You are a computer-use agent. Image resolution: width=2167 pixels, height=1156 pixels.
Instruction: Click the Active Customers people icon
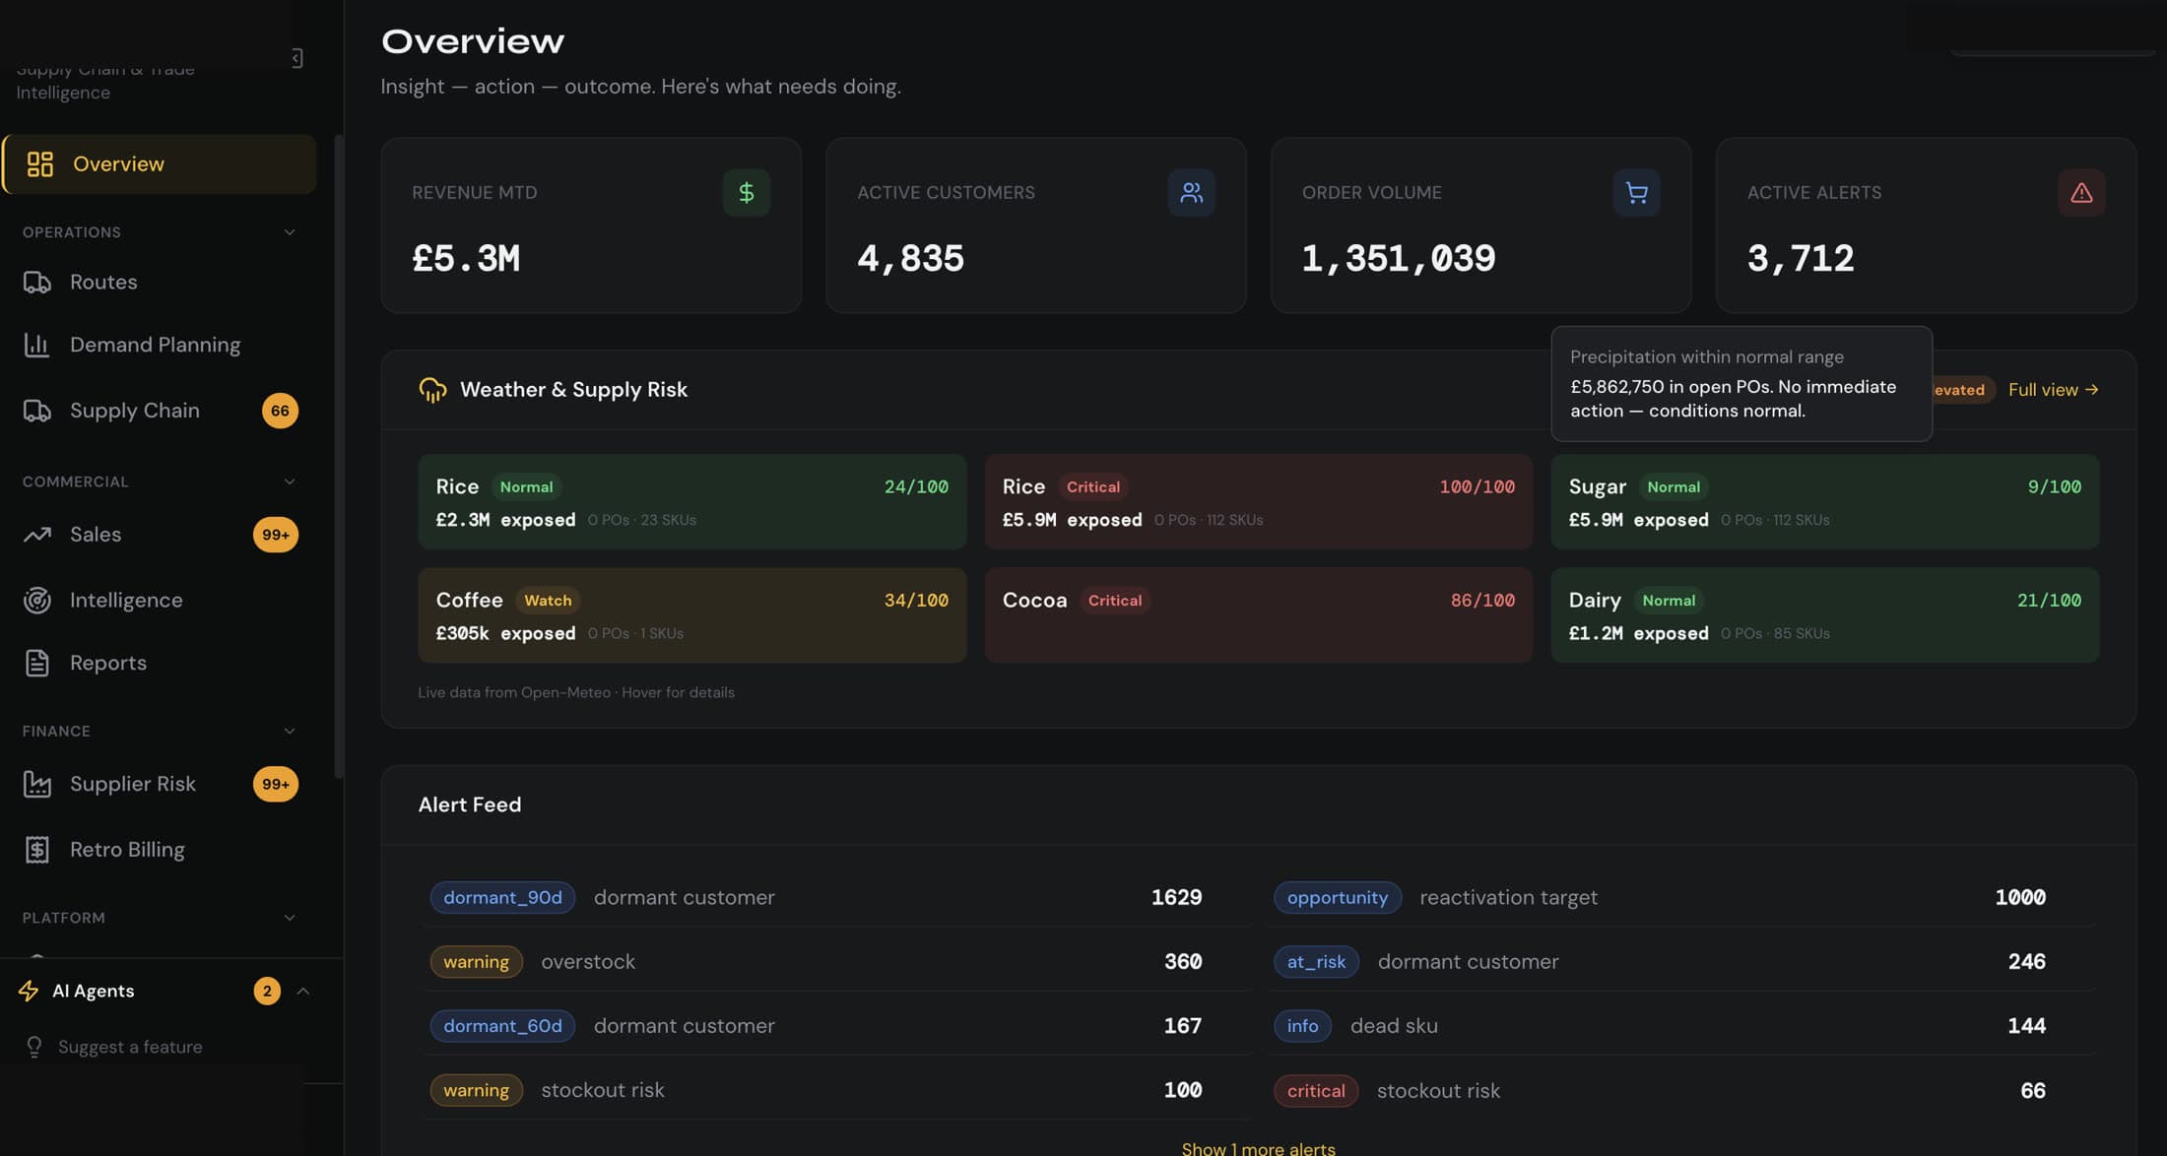[x=1192, y=193]
